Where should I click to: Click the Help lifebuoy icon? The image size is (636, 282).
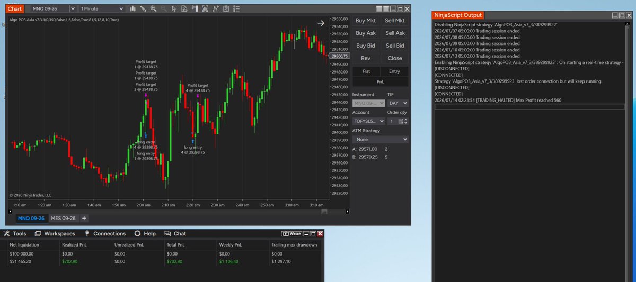pyautogui.click(x=137, y=233)
